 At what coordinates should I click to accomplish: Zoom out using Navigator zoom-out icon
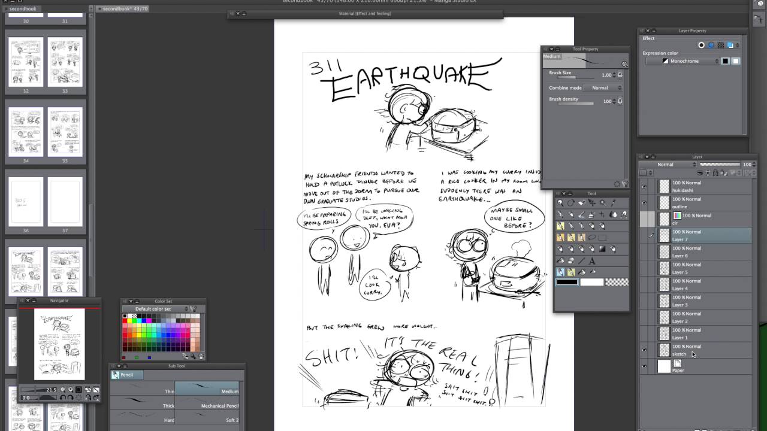63,390
